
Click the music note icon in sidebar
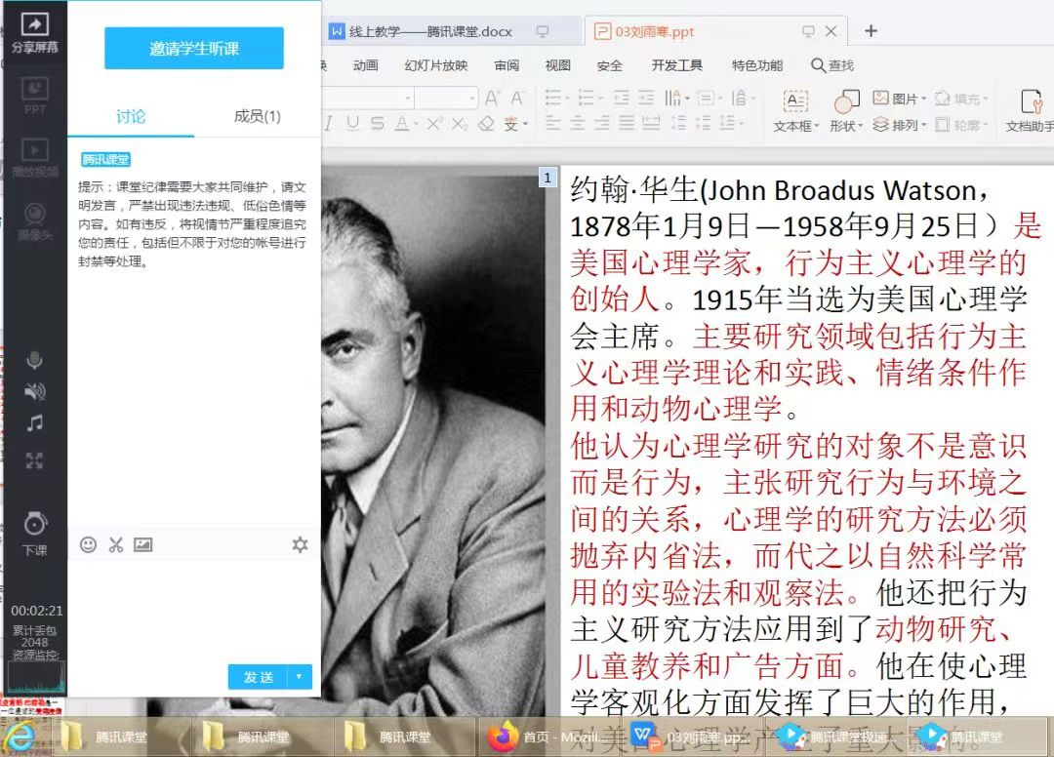(34, 423)
